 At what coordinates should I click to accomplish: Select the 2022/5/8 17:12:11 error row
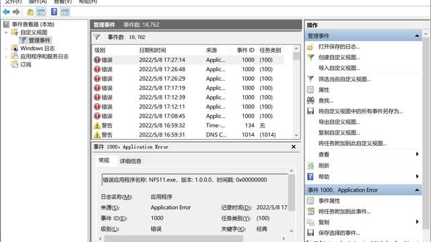[189, 106]
